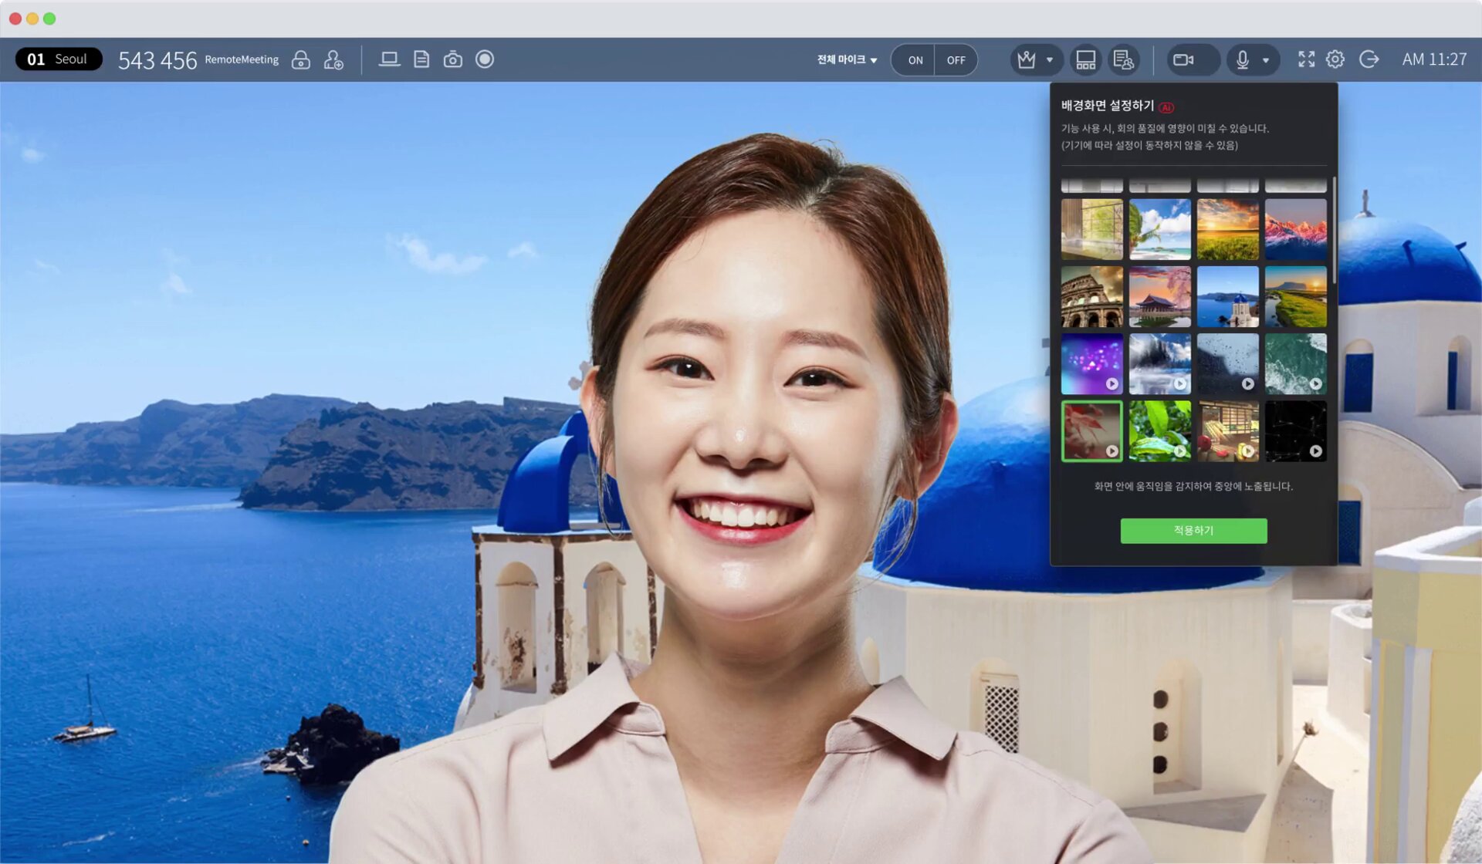The image size is (1482, 864).
Task: Expand the microphone options dropdown arrow
Action: [1267, 59]
